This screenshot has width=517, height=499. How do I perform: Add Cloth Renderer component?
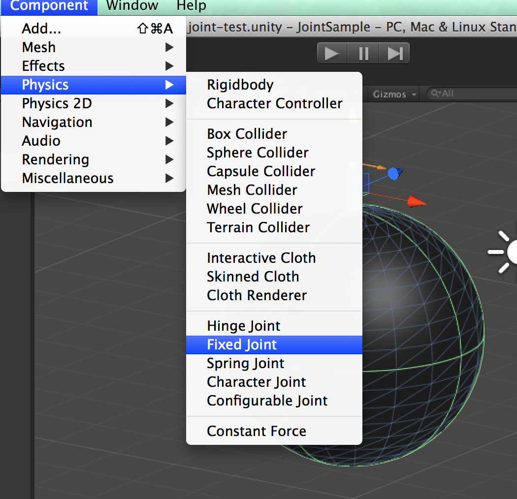coord(274,295)
